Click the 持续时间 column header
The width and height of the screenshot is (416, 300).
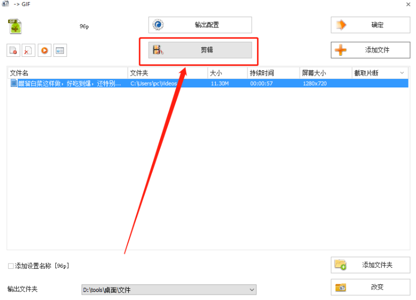274,73
